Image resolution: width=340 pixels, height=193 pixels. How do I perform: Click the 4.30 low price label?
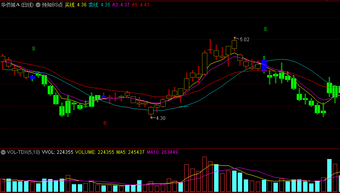coord(161,118)
